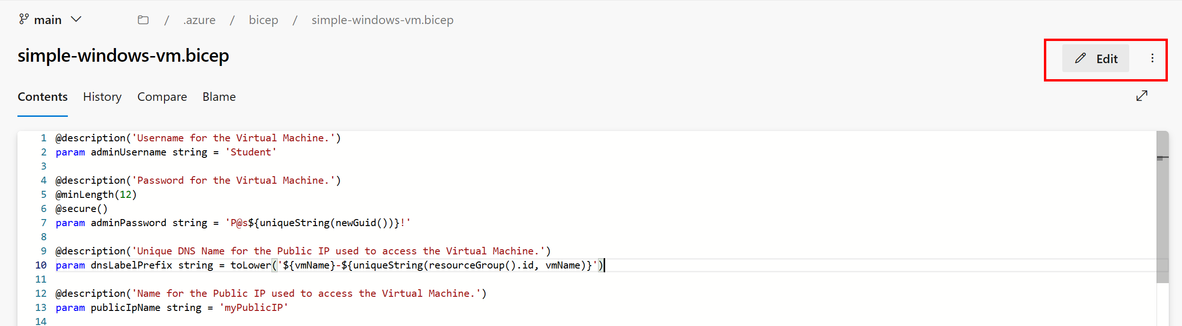1182x326 pixels.
Task: Switch to the Blame tab
Action: click(x=219, y=97)
